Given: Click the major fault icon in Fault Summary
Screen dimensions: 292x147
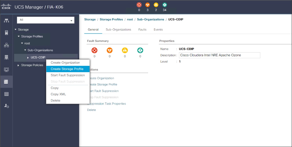Looking at the screenshot, I should [109, 50].
